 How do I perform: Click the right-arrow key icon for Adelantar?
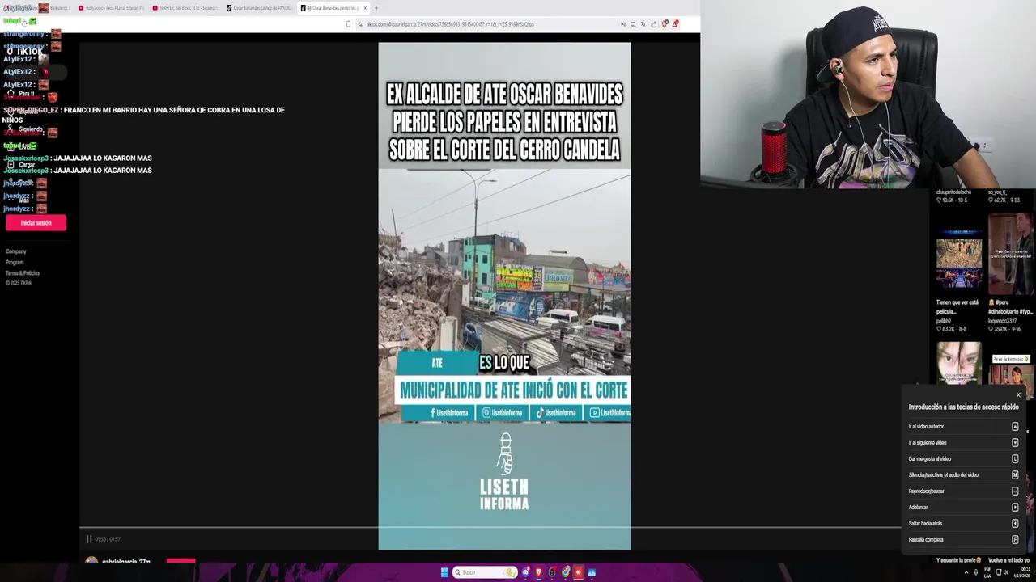[x=1015, y=508]
